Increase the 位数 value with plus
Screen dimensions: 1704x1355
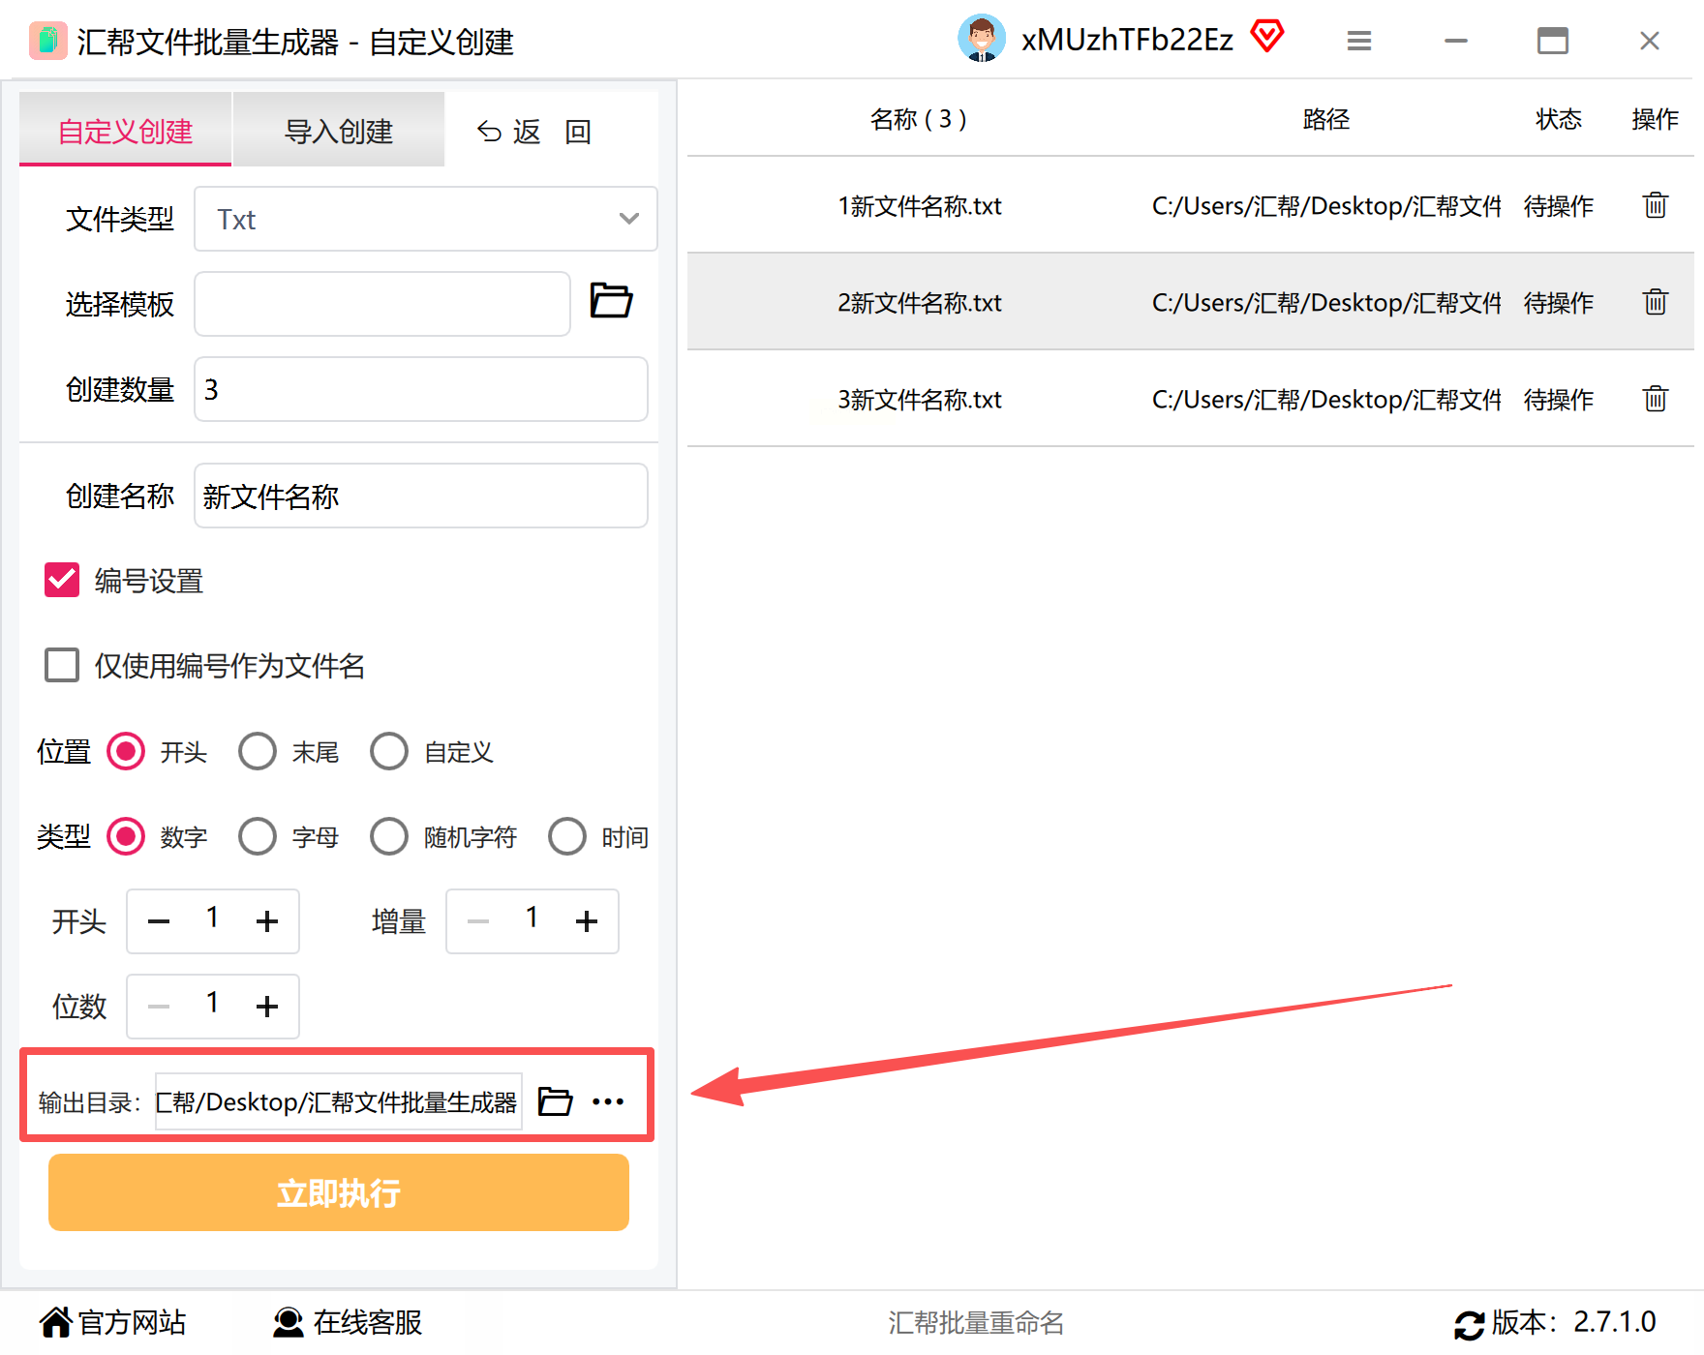[x=267, y=1007]
